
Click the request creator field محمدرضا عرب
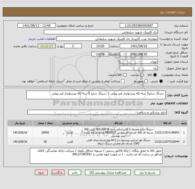[107, 39]
